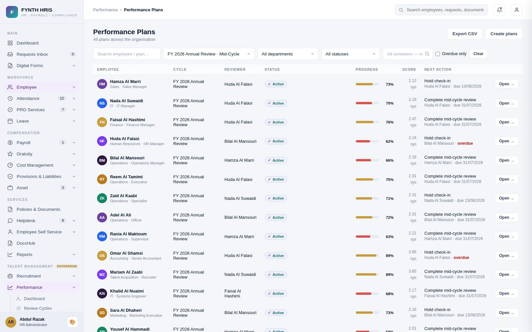Expand the Employee Self Service chevron
Viewport: 532px width, 332px height.
(74, 232)
